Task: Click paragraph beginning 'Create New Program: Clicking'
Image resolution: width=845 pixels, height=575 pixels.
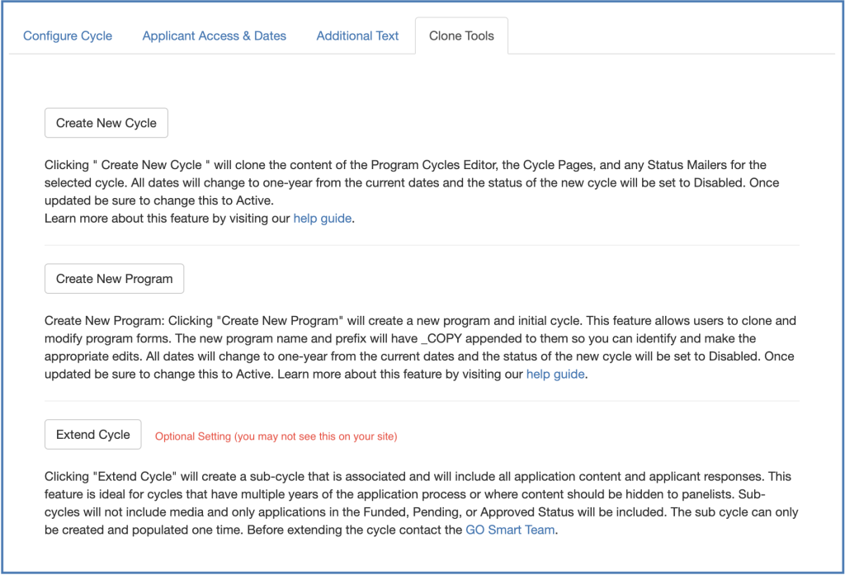Action: pyautogui.click(x=419, y=338)
